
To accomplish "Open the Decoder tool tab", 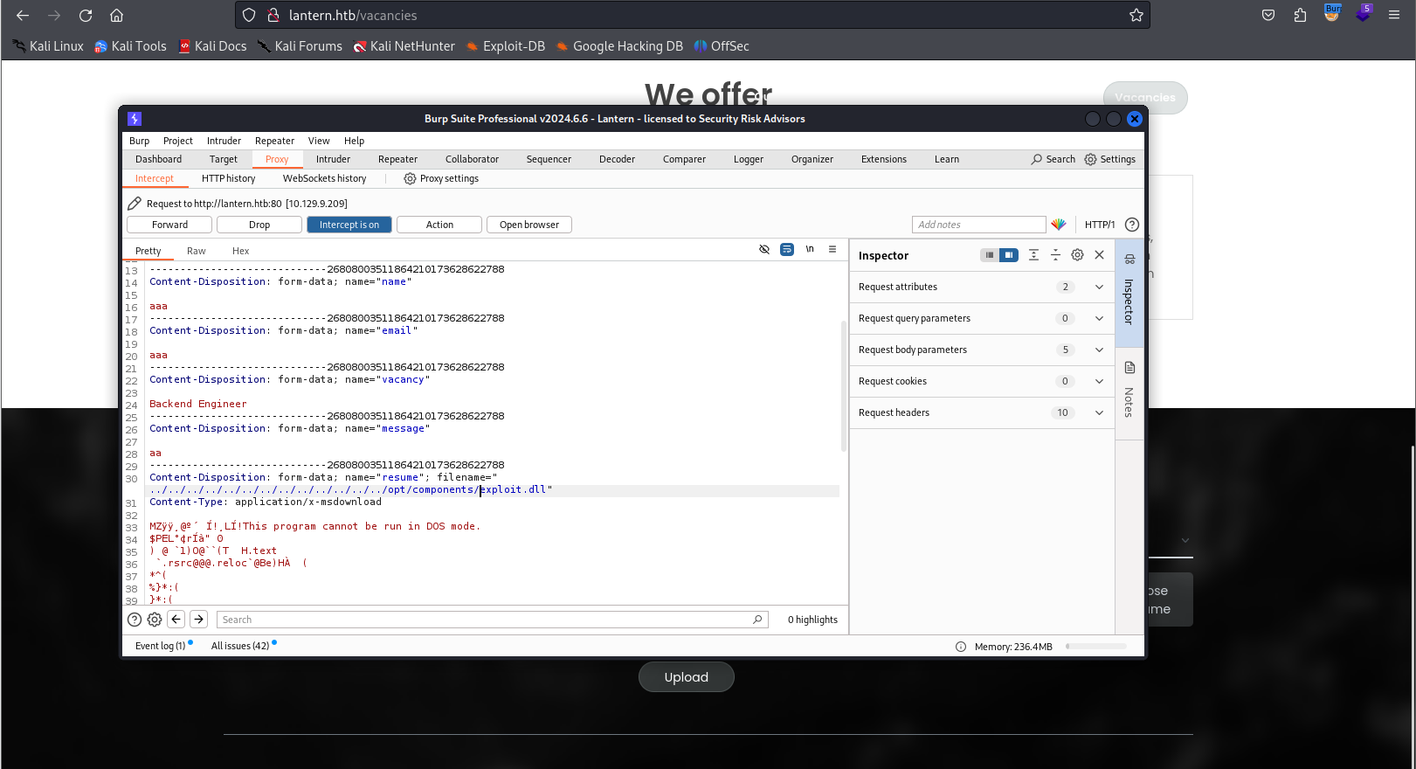I will (x=617, y=159).
